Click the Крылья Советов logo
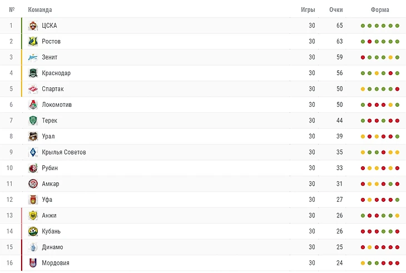The width and height of the screenshot is (406, 273). point(33,152)
